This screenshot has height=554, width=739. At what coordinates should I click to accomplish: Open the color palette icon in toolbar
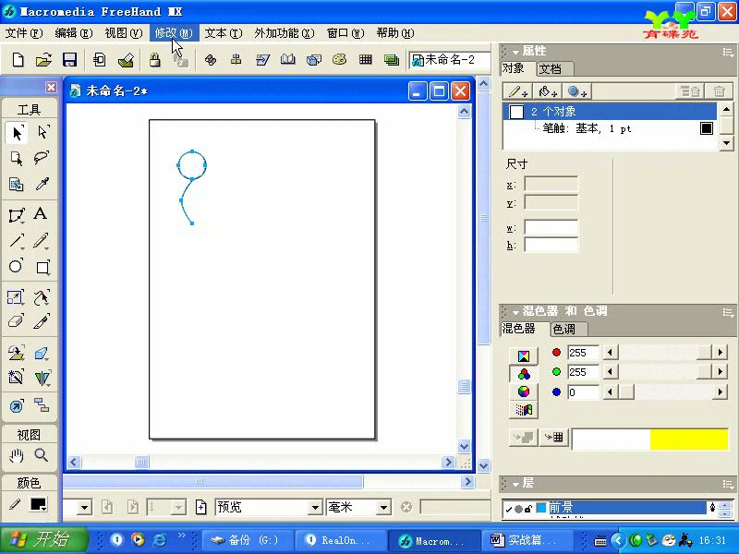[339, 60]
